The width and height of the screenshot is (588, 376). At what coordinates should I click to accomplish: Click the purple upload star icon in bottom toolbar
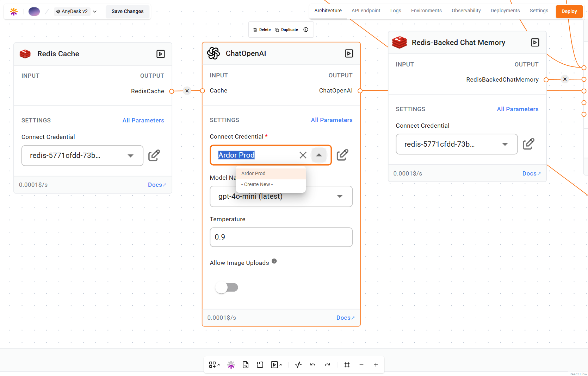tap(231, 365)
